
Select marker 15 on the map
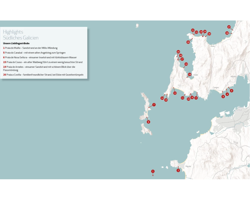(178, 52)
